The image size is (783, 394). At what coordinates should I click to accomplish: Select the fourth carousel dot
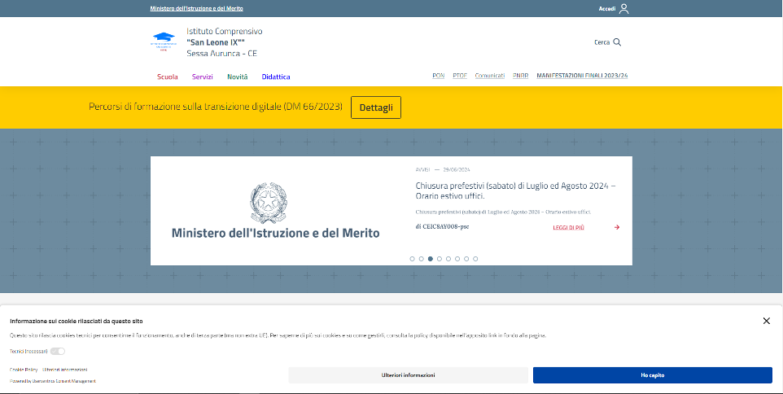[440, 259]
